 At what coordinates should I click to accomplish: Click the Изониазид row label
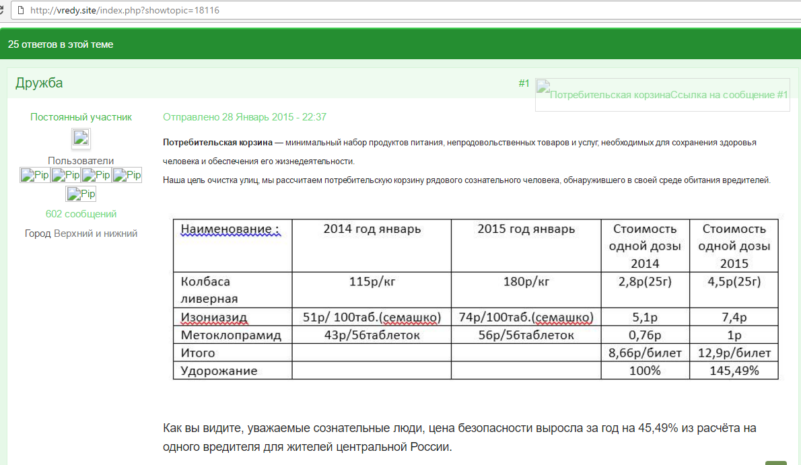pos(232,317)
